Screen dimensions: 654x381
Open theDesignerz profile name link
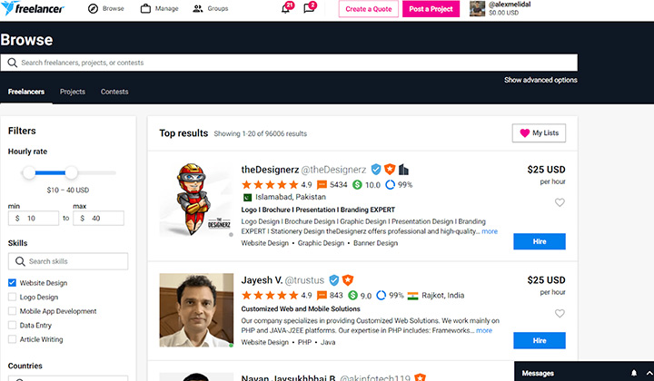coord(270,170)
